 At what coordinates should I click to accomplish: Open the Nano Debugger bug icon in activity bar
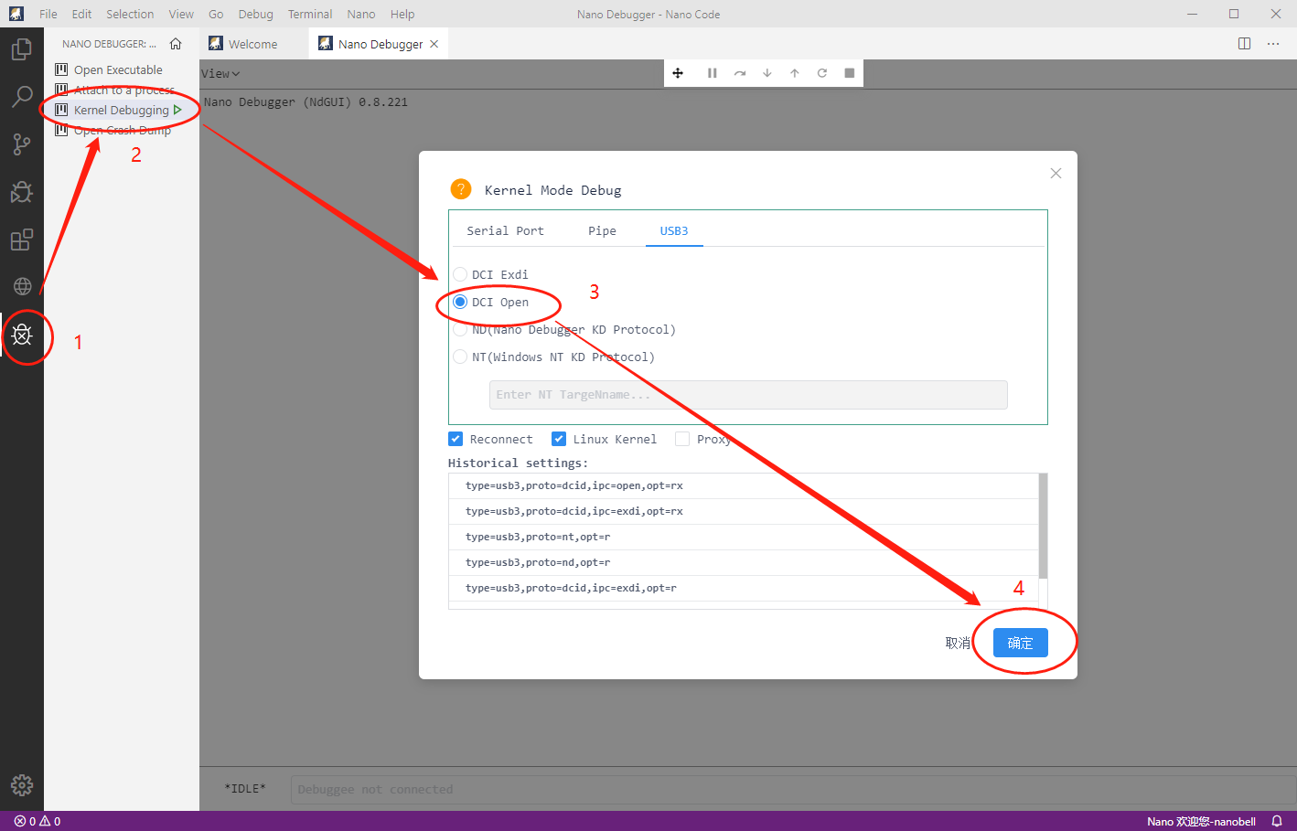click(x=22, y=335)
